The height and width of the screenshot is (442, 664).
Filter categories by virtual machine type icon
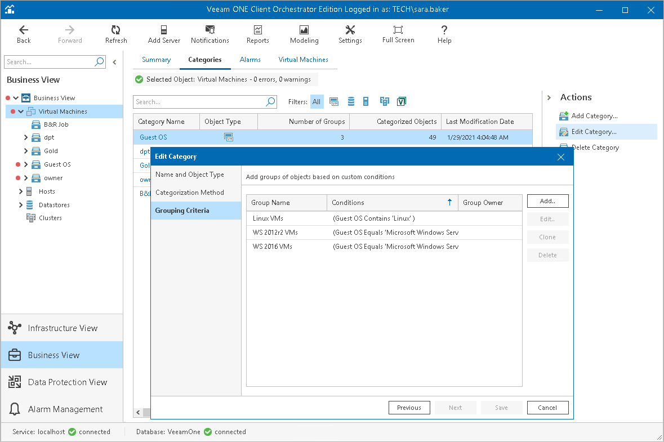(x=334, y=101)
